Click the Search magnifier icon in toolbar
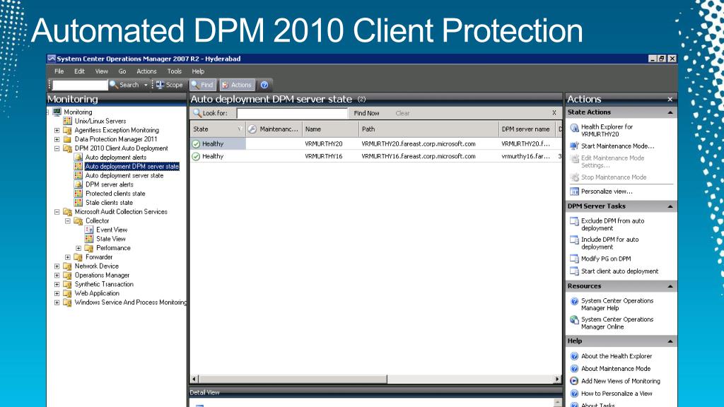724x407 pixels. coord(114,85)
